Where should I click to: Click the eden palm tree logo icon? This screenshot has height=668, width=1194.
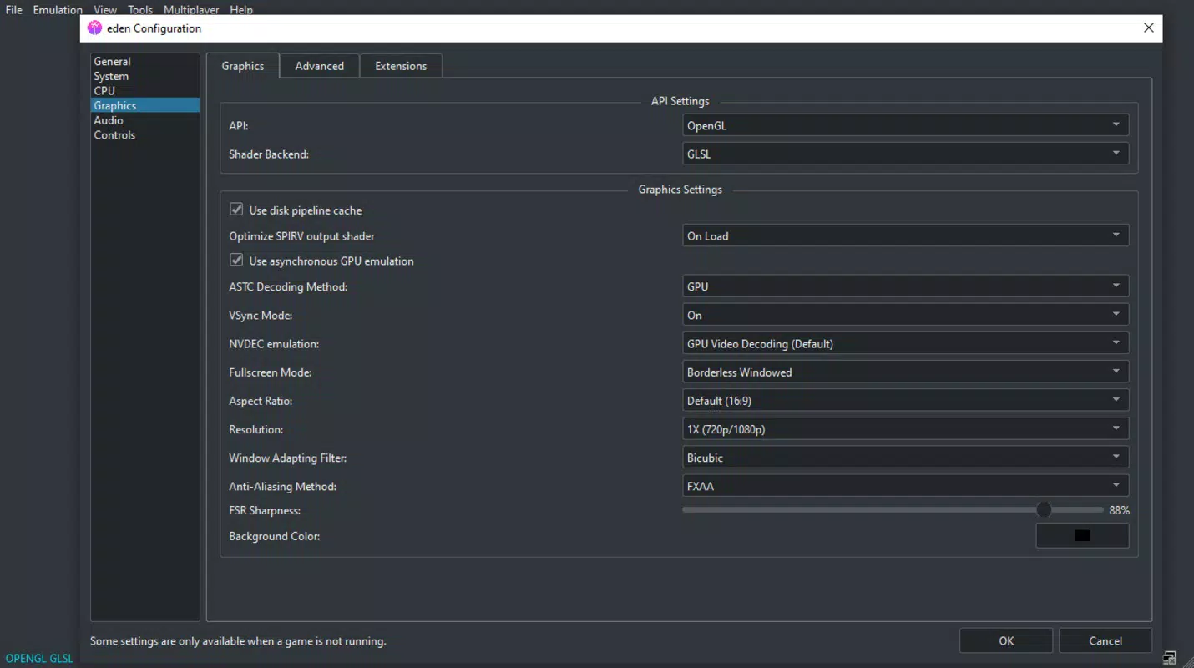click(x=94, y=28)
